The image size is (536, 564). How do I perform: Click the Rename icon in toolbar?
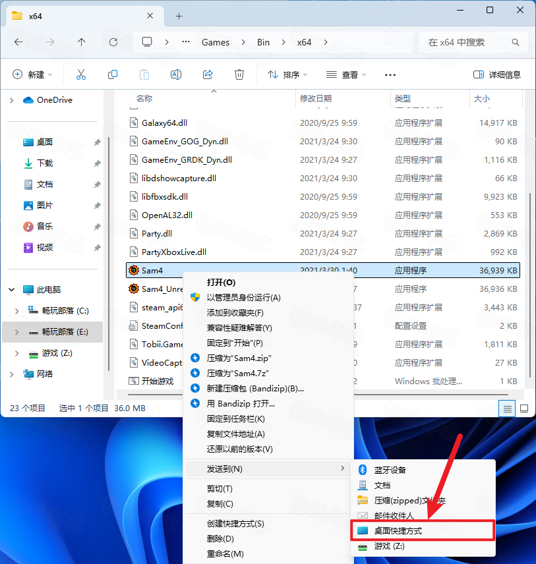[x=175, y=74]
